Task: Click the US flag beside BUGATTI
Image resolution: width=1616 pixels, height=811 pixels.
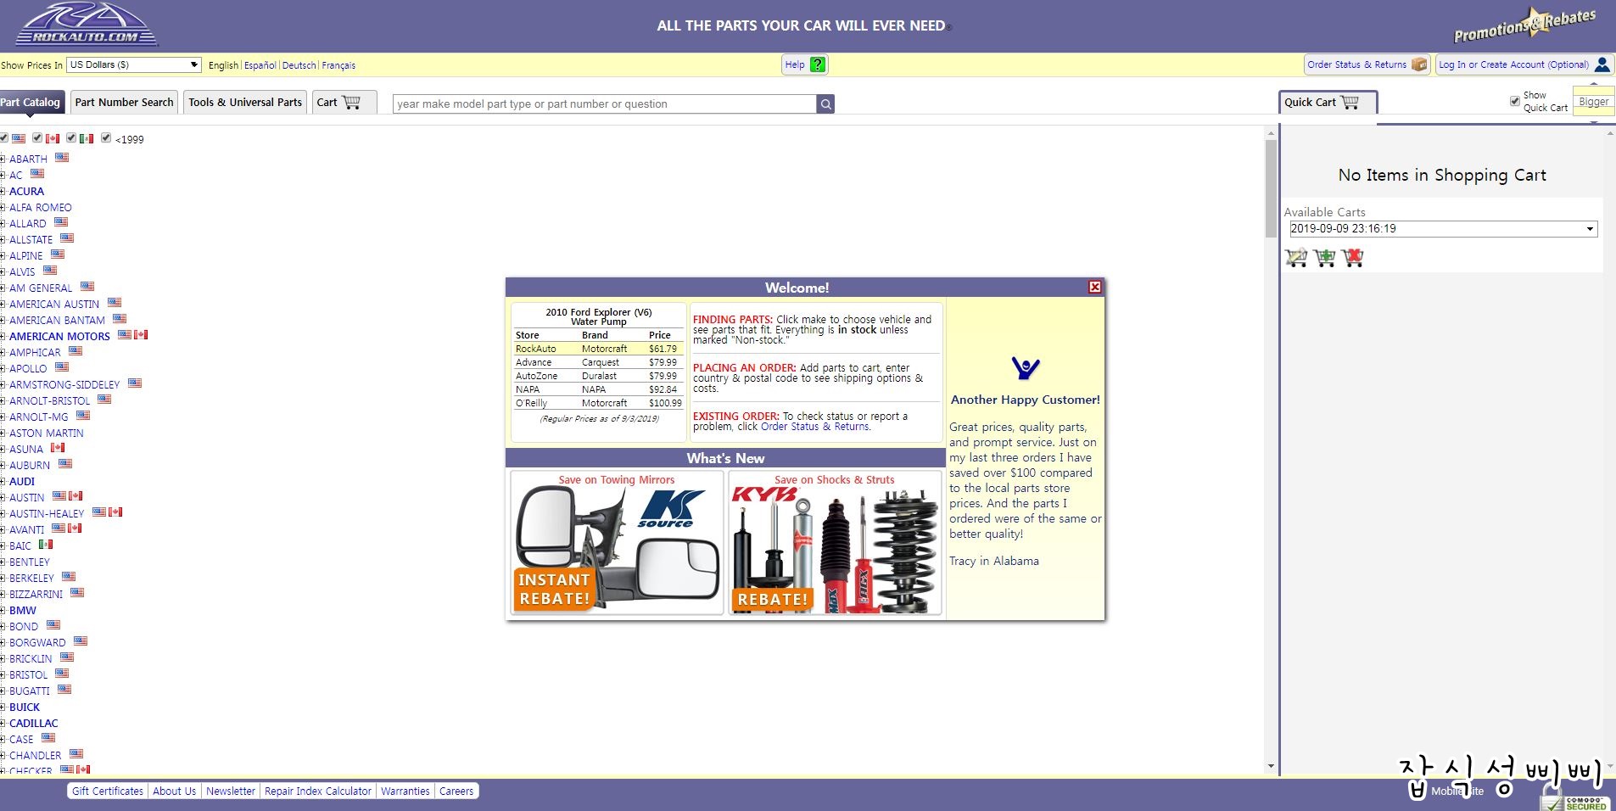Action: coord(64,690)
